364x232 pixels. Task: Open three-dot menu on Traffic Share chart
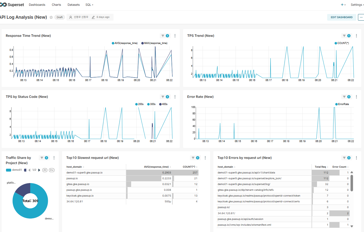coord(54,158)
